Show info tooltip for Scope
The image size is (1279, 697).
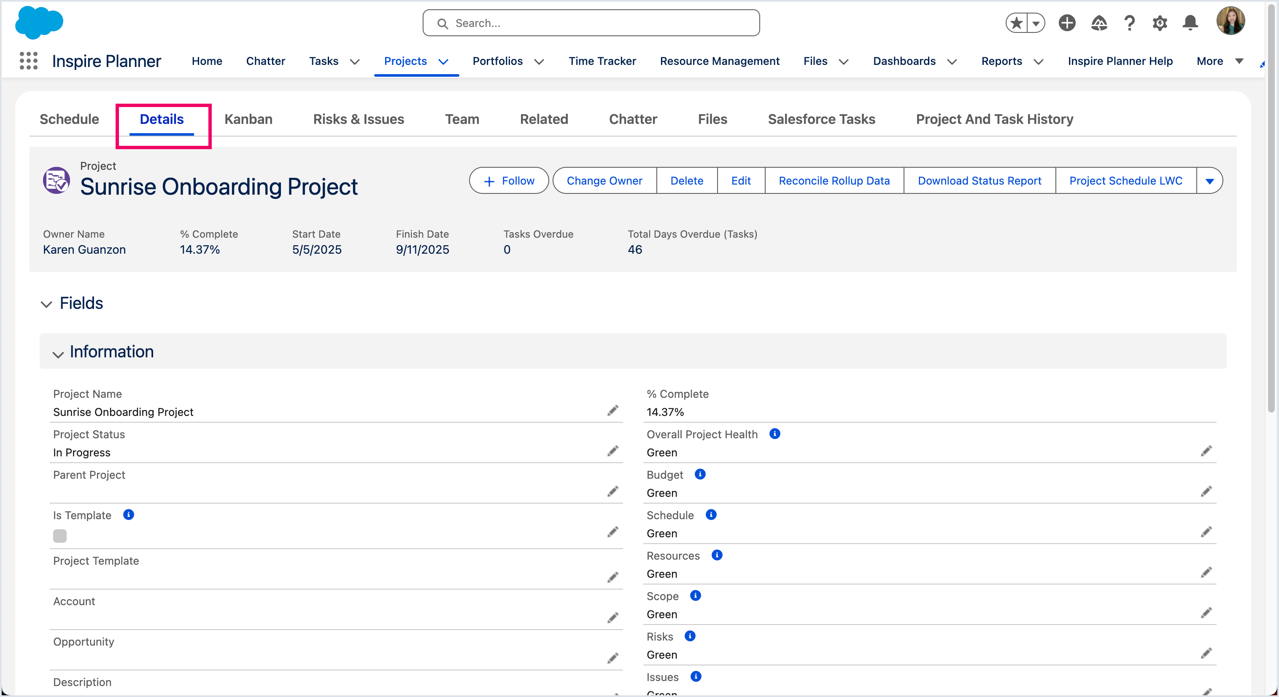click(x=696, y=596)
